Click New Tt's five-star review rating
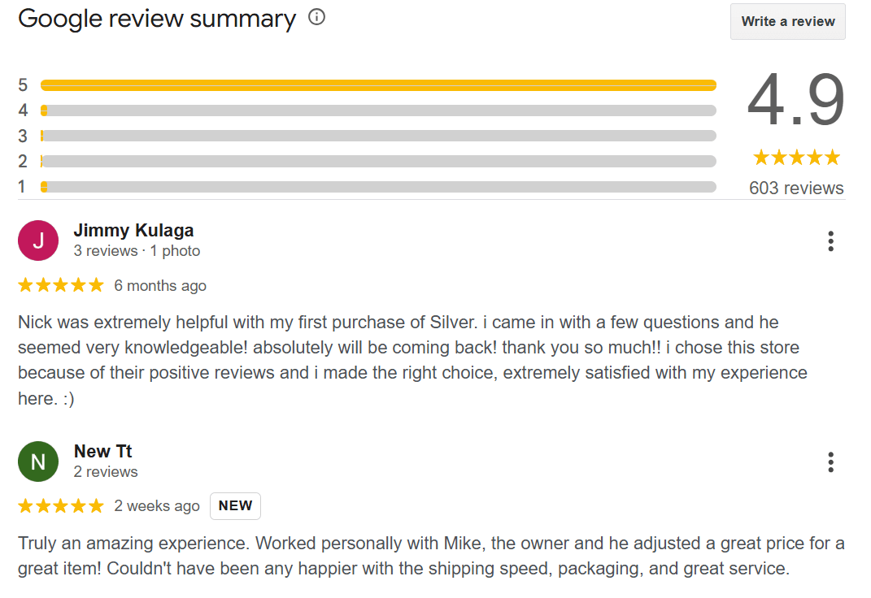871x598 pixels. pos(61,506)
